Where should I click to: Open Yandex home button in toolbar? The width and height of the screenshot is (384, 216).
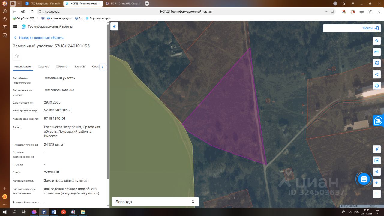23,12
